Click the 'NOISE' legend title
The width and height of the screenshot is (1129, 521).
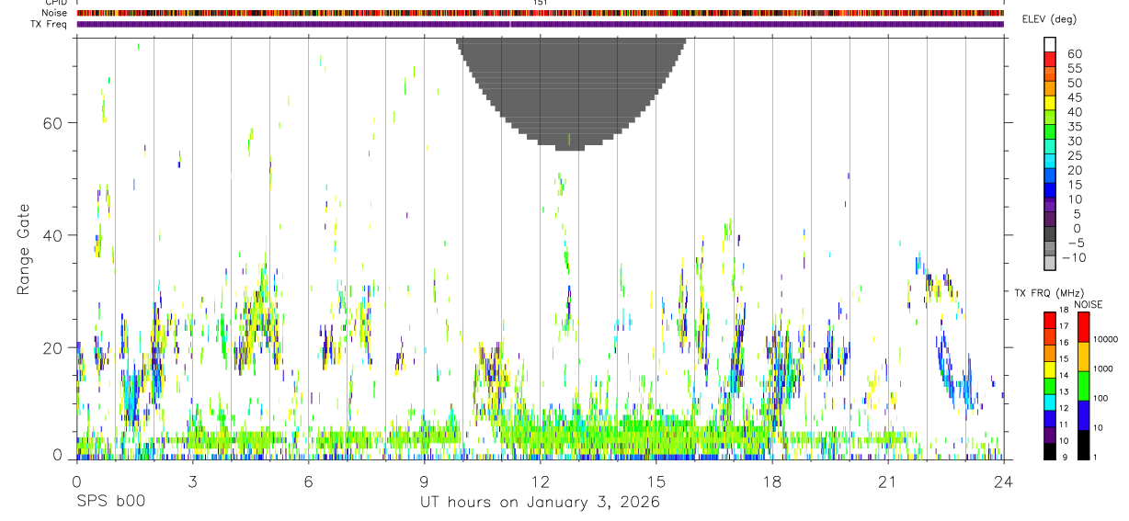click(x=1088, y=304)
